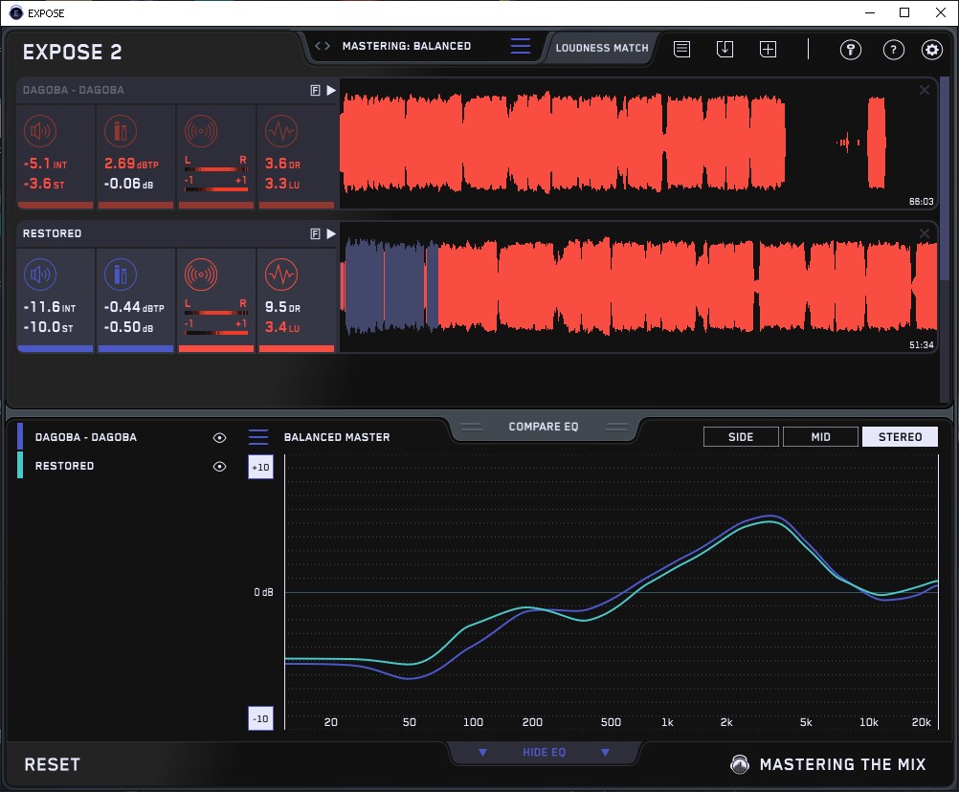959x792 pixels.
Task: Click the Mastering: Balanced preset name
Action: [407, 46]
